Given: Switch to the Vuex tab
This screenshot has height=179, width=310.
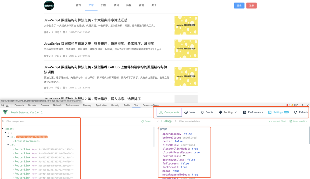Looking at the screenshot, I should 190,112.
